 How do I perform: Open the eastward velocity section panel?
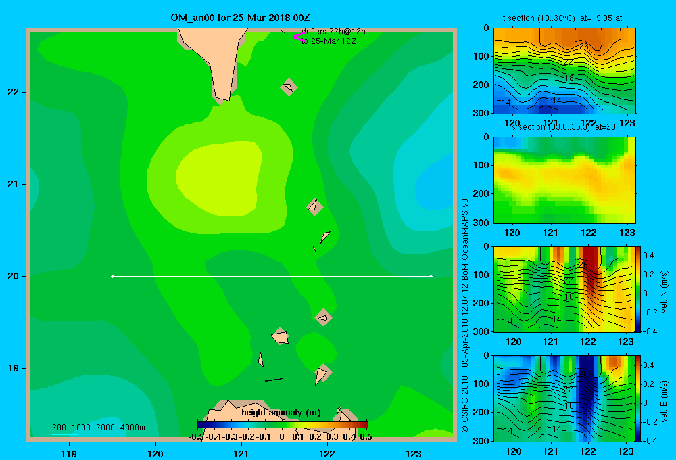(x=564, y=398)
